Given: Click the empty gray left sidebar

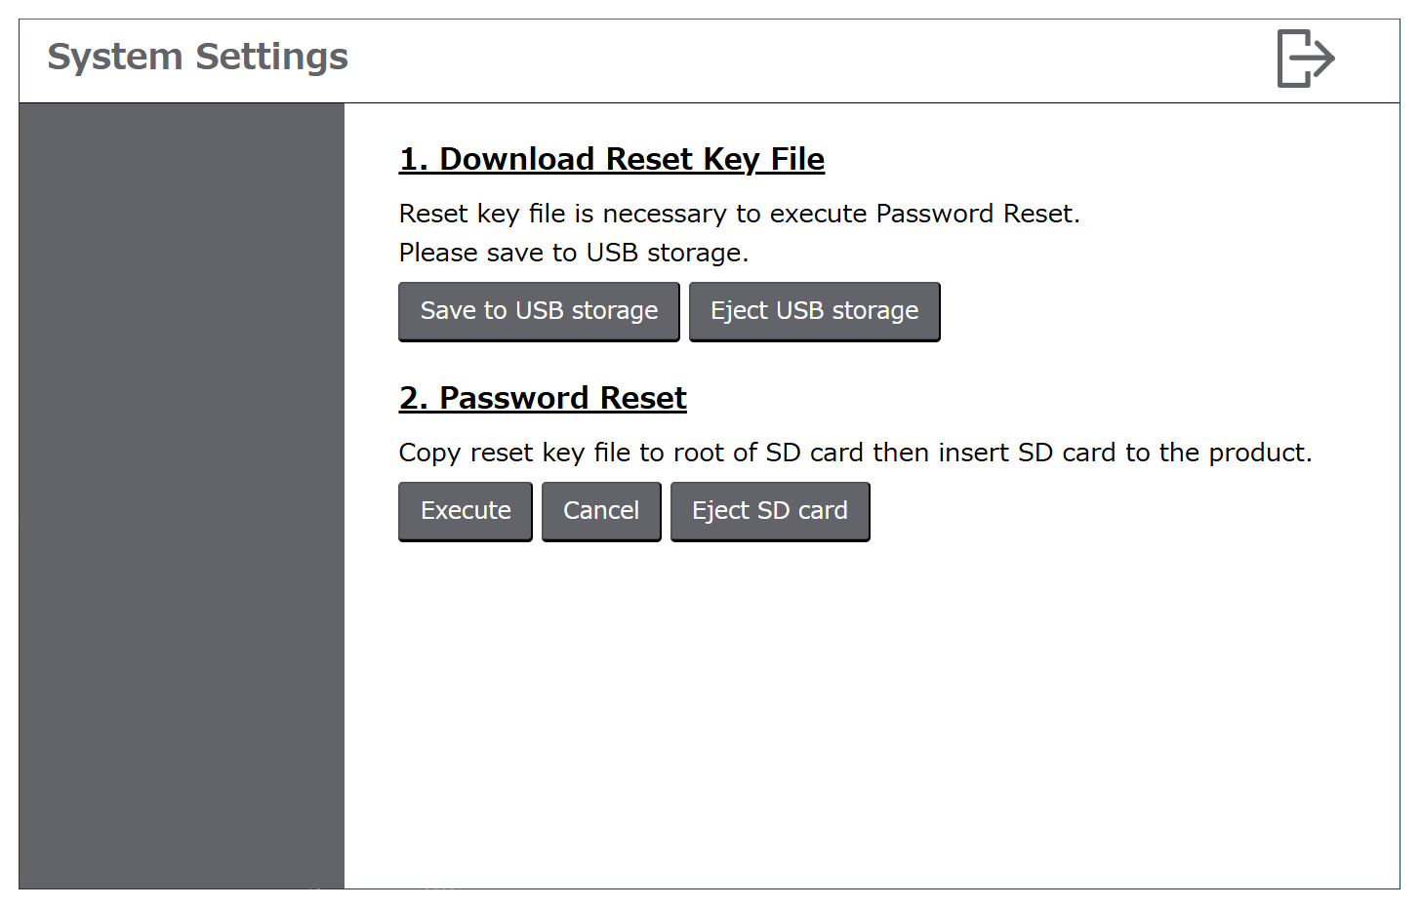Looking at the screenshot, I should pyautogui.click(x=182, y=495).
